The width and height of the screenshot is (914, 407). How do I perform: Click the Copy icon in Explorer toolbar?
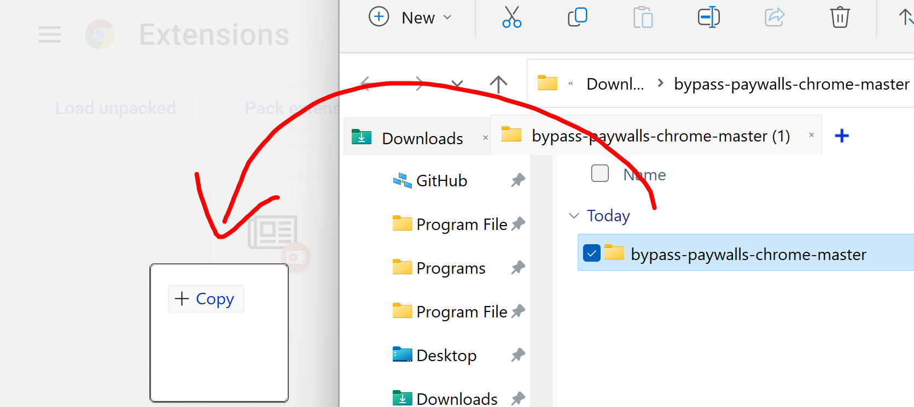tap(578, 17)
